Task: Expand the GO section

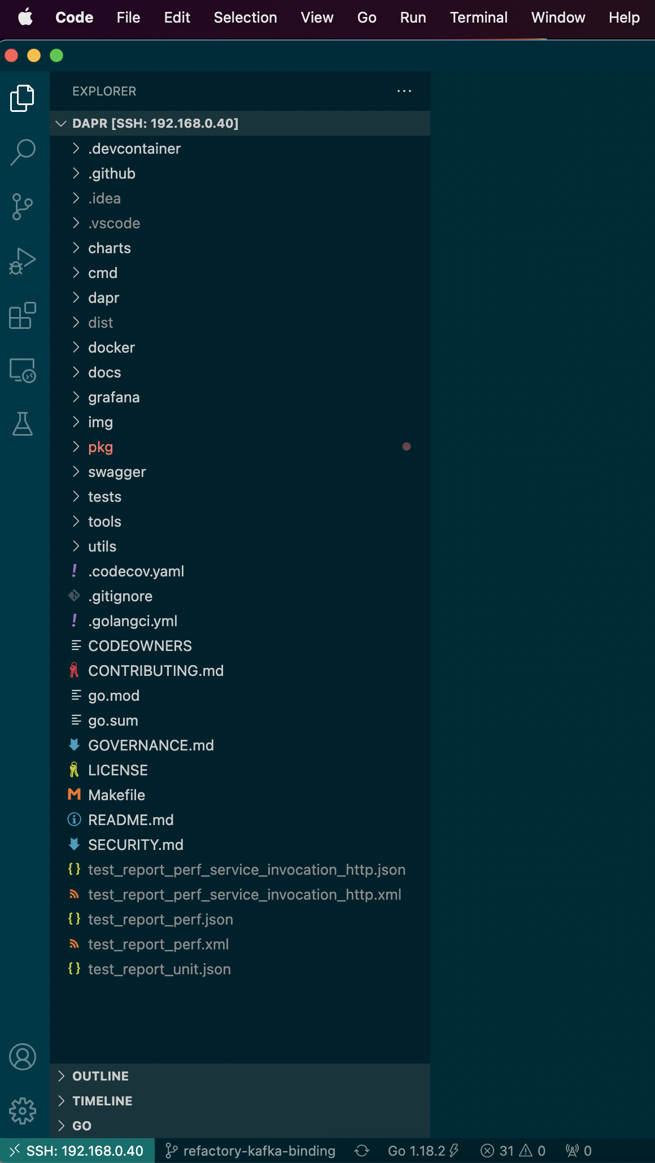Action: (x=240, y=1126)
